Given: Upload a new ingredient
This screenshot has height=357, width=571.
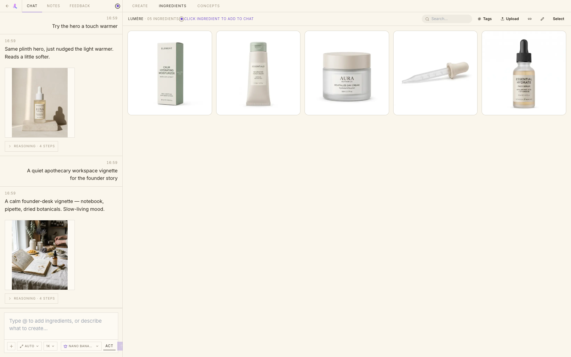Looking at the screenshot, I should point(510,19).
